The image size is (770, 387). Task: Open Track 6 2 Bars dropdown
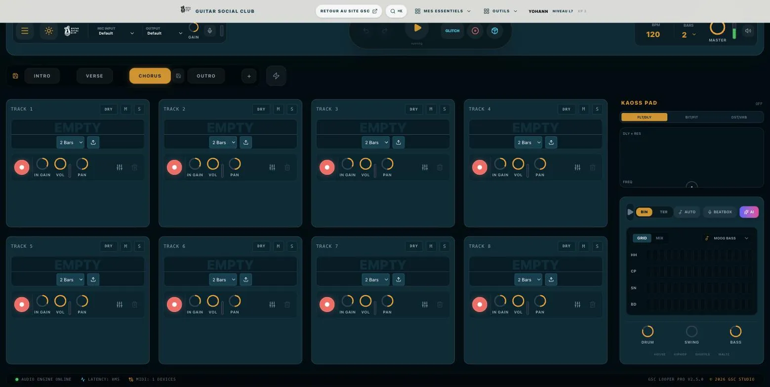tap(223, 279)
